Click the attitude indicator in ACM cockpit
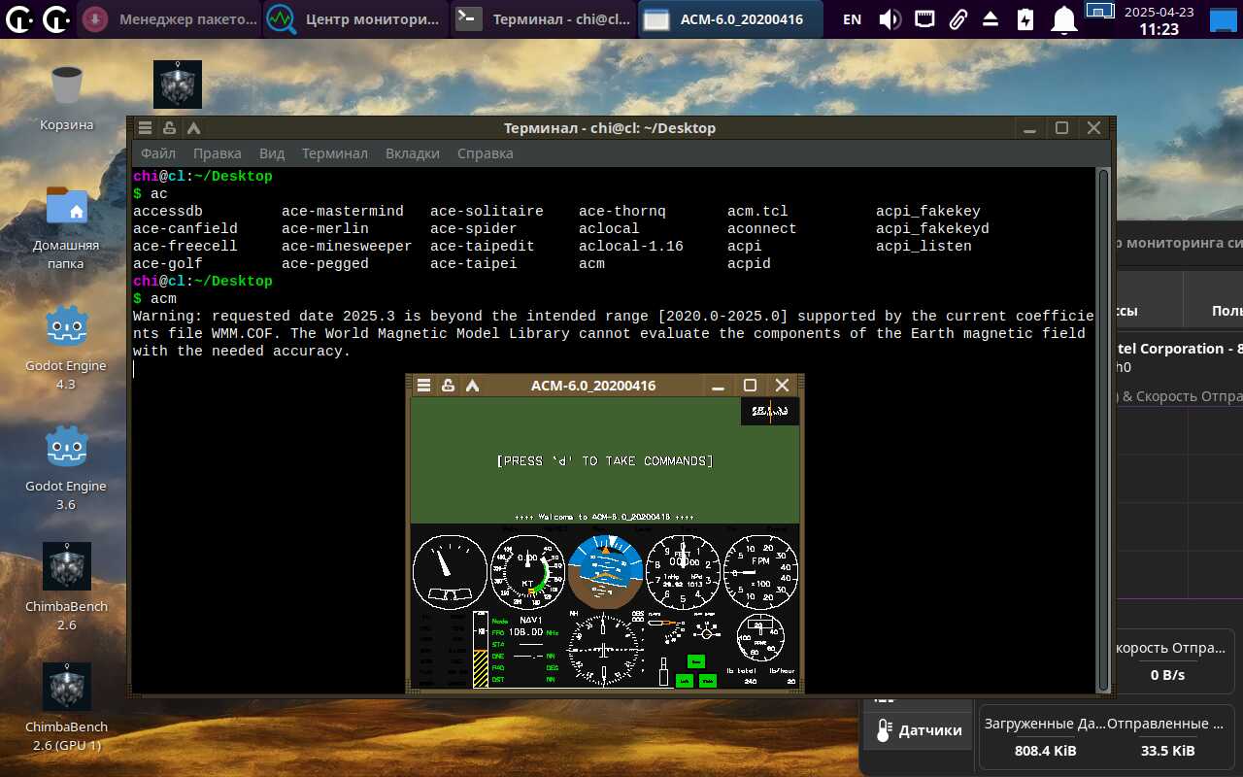The width and height of the screenshot is (1243, 777). pyautogui.click(x=604, y=572)
